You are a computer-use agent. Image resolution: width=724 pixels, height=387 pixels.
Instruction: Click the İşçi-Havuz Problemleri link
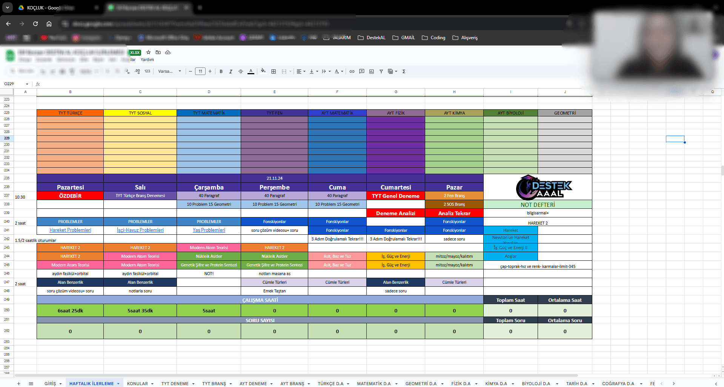click(x=140, y=230)
